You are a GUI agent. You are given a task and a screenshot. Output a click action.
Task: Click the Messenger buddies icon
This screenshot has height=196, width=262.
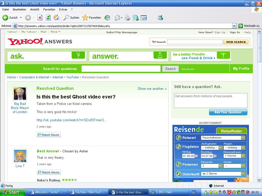pos(160,18)
